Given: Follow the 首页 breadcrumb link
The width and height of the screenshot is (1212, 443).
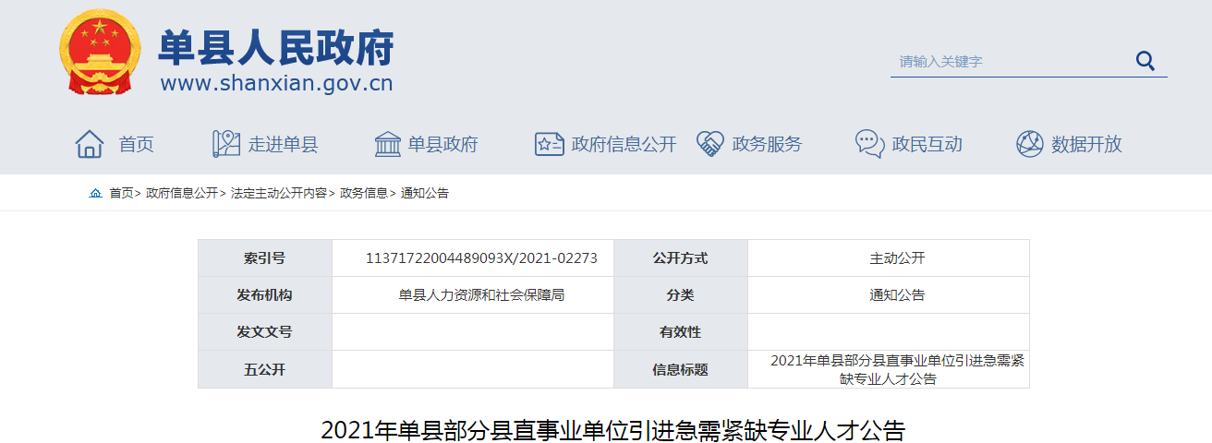Looking at the screenshot, I should coord(121,194).
